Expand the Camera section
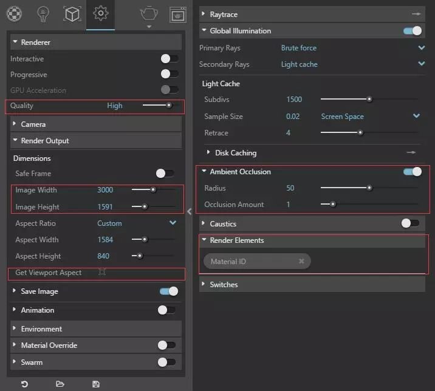 (x=33, y=124)
